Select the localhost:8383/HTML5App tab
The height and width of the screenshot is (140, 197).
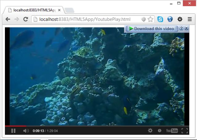click(34, 10)
